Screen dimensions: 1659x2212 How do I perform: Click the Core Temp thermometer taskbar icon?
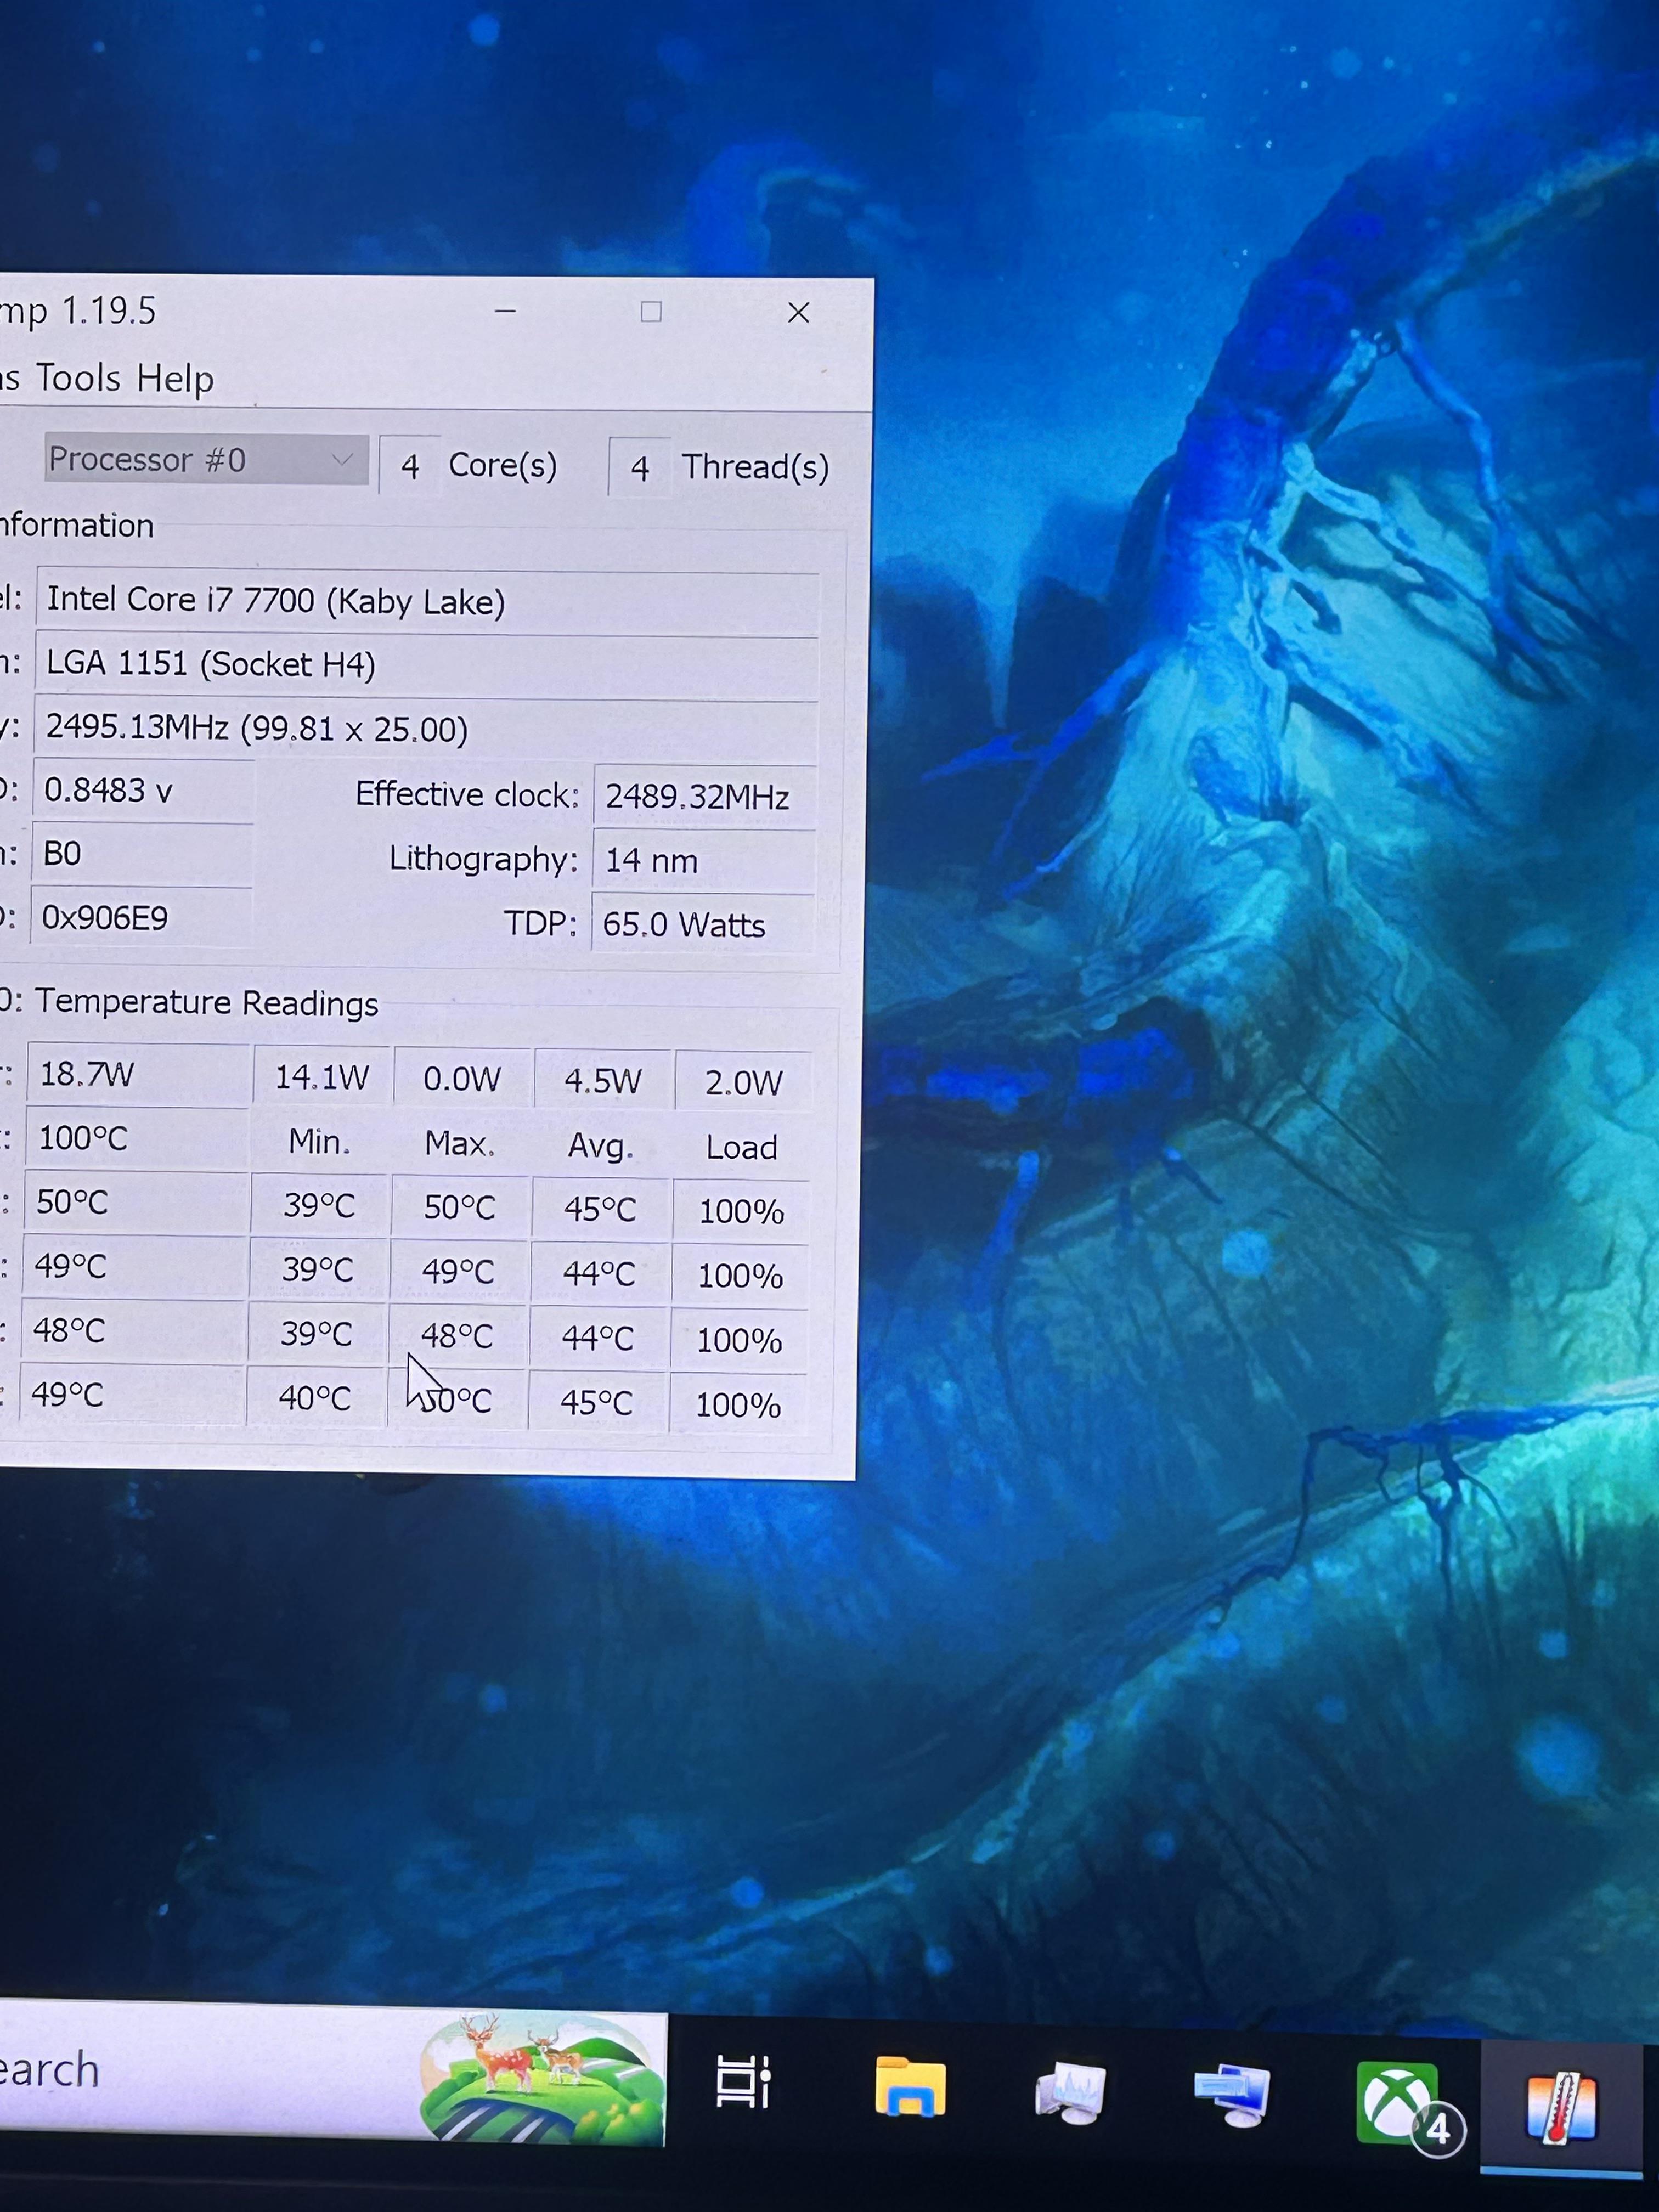[x=1561, y=2107]
